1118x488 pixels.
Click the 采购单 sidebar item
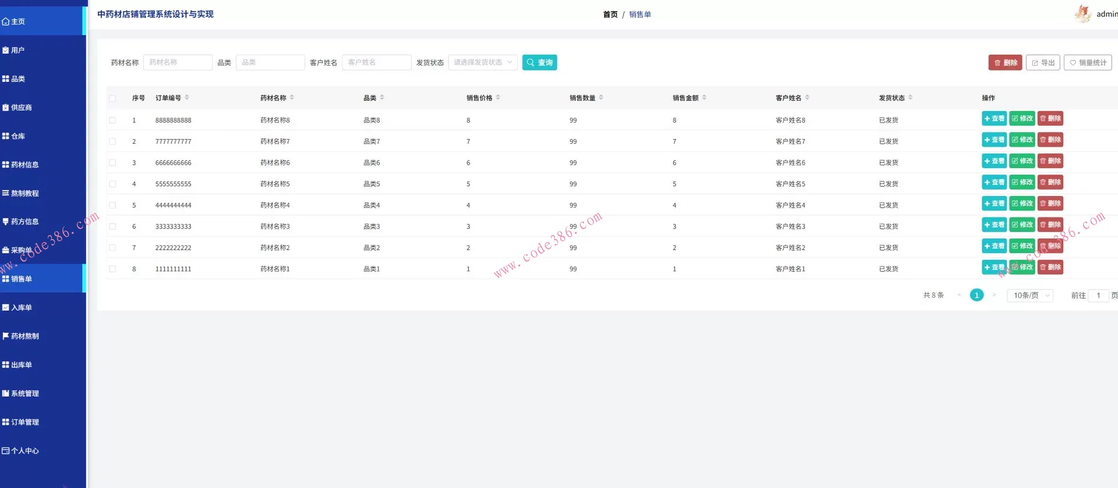[42, 250]
